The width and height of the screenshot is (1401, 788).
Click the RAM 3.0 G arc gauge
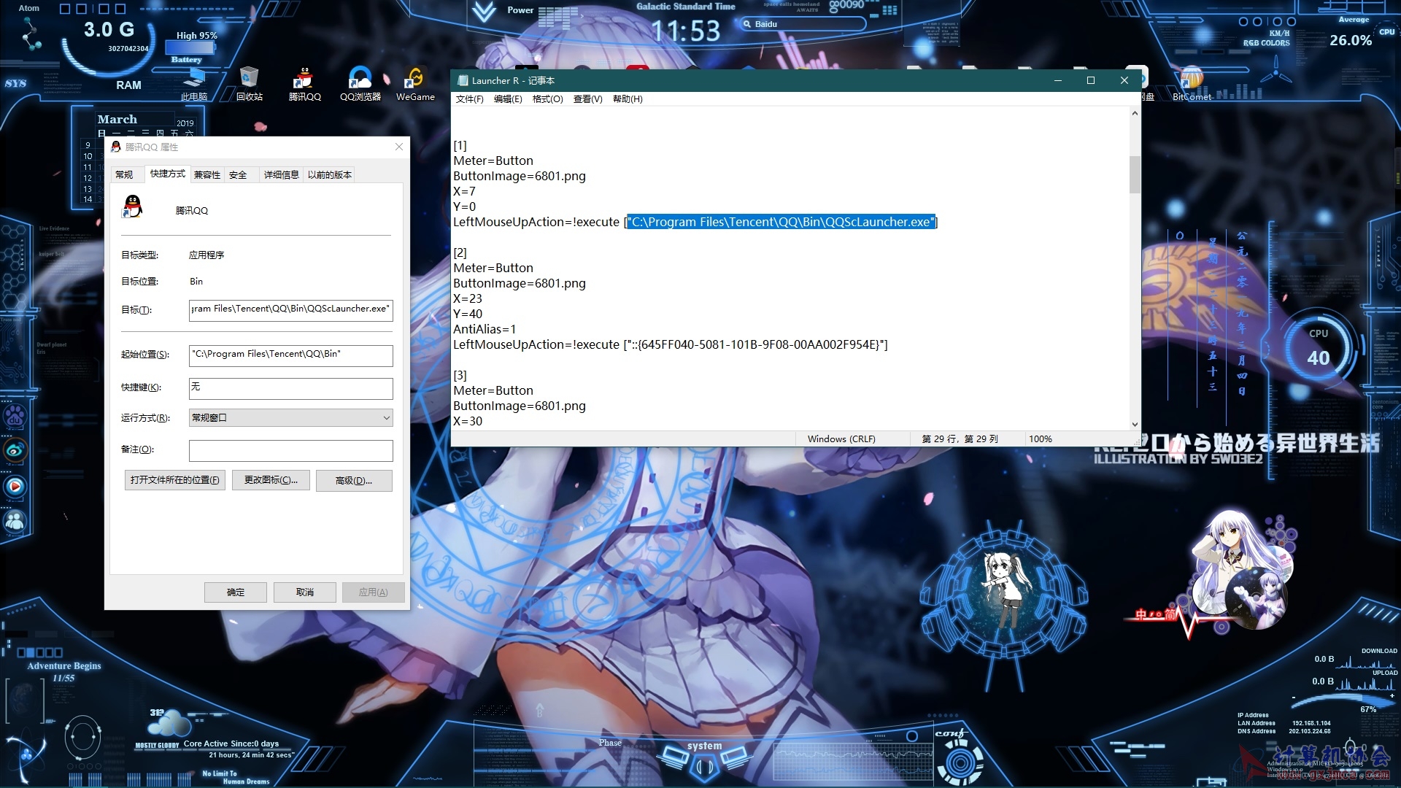(x=109, y=45)
